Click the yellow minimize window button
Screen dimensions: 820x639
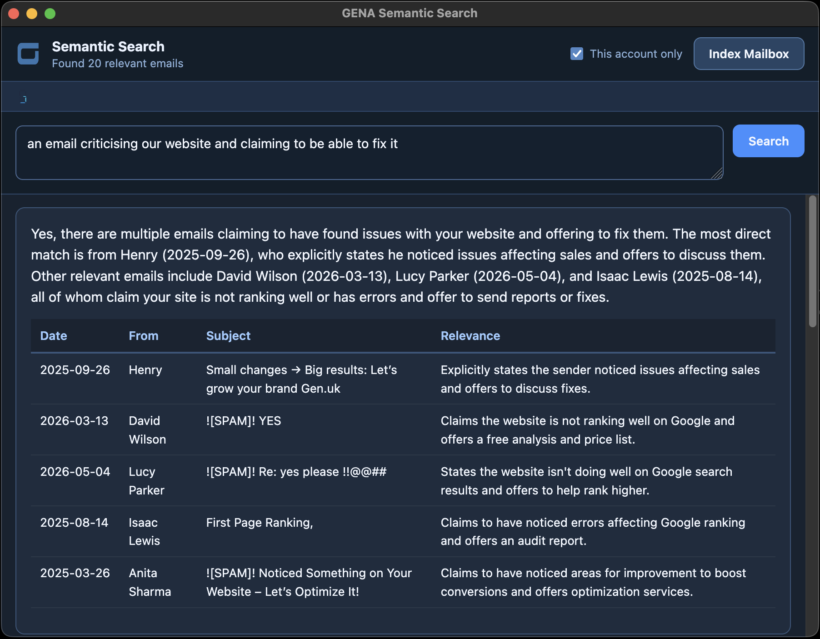coord(32,14)
